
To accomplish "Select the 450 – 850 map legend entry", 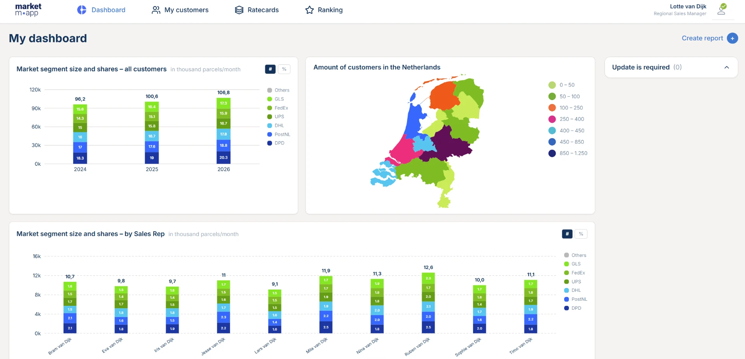I will [x=566, y=142].
